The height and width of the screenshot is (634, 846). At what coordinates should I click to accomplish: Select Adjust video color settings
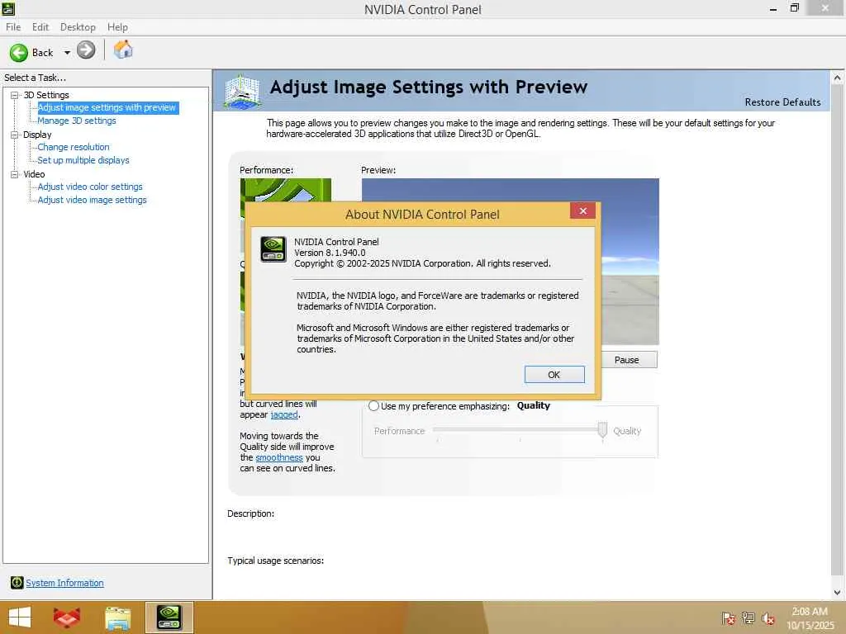coord(90,187)
